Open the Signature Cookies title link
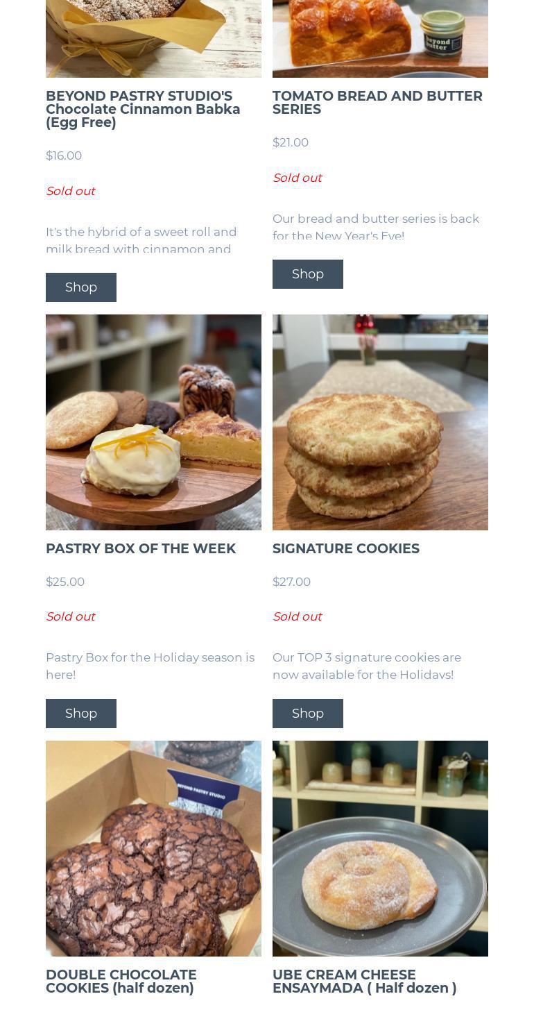The height and width of the screenshot is (1010, 534). 346,548
